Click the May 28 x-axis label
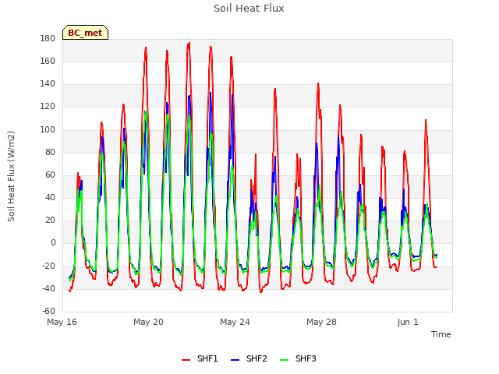 pyautogui.click(x=321, y=322)
